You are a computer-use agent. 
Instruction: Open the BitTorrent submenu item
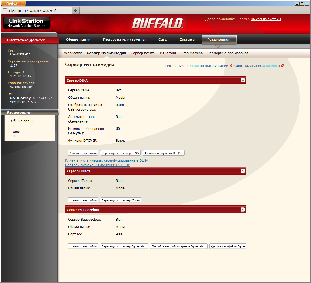click(168, 53)
